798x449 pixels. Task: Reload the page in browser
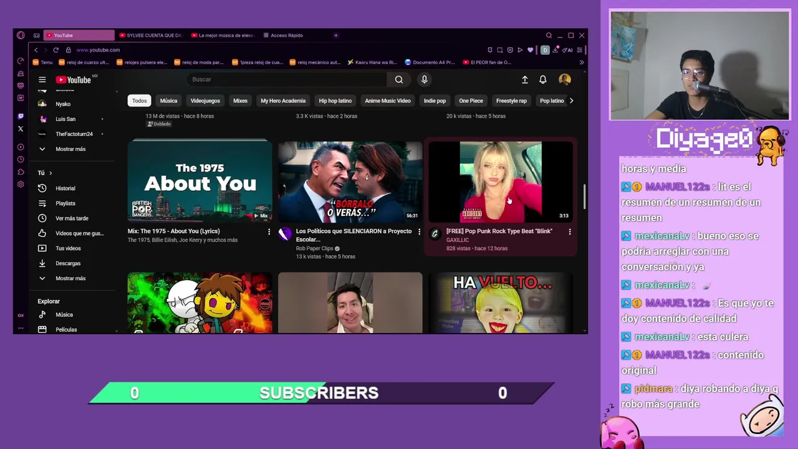[55, 50]
